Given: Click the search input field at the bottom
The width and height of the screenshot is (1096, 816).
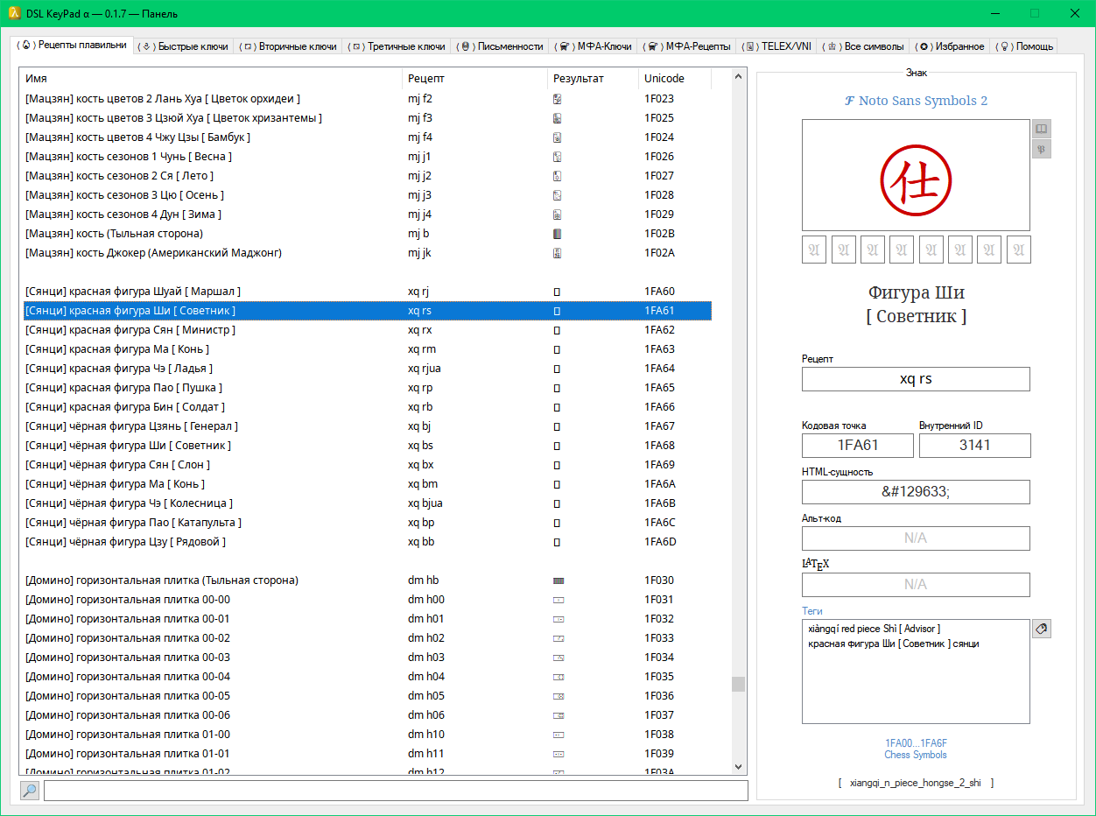Looking at the screenshot, I should [396, 791].
